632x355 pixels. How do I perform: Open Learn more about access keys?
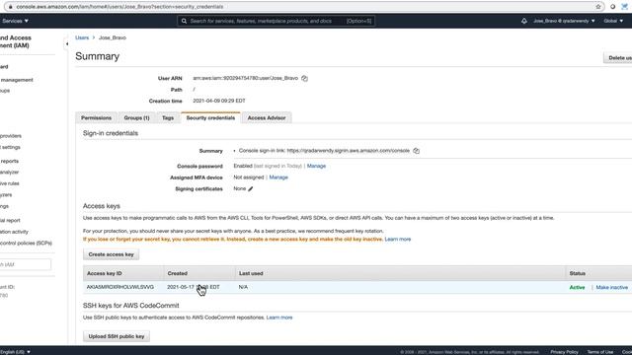click(x=398, y=239)
